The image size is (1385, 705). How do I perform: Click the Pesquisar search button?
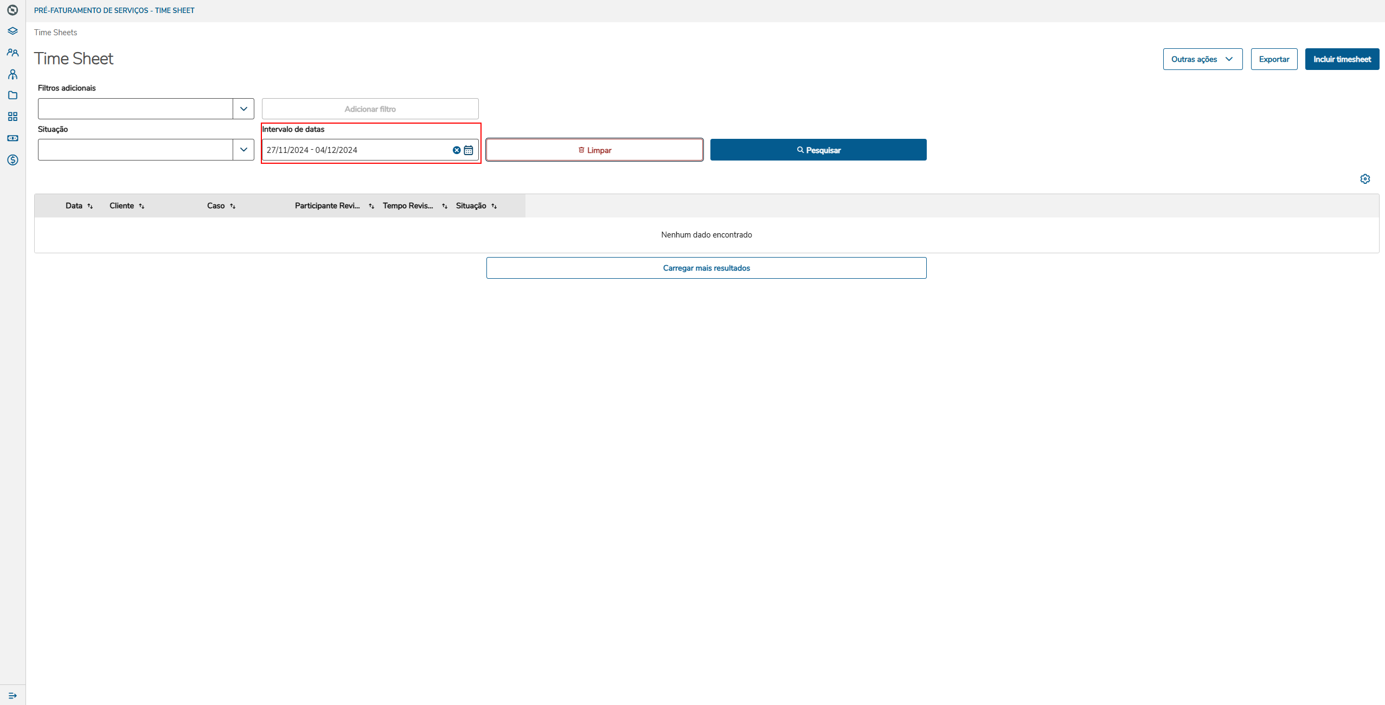coord(818,150)
